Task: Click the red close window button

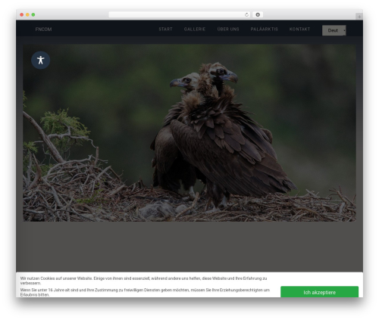Action: tap(22, 15)
